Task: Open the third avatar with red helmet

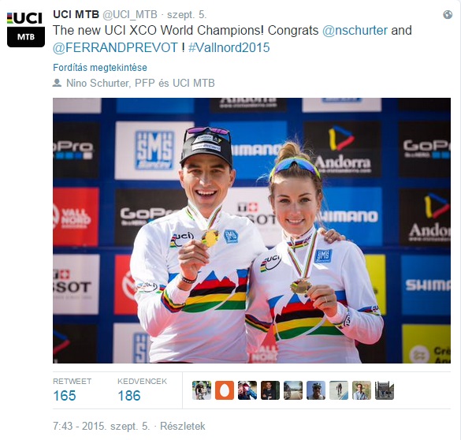Action: 247,390
